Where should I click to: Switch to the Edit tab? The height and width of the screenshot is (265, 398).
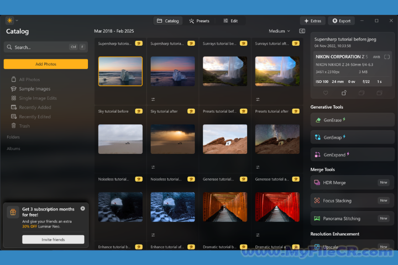[231, 21]
